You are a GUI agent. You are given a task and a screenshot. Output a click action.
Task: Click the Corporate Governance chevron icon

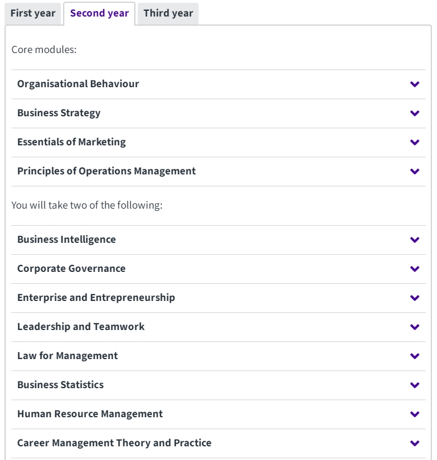click(415, 268)
